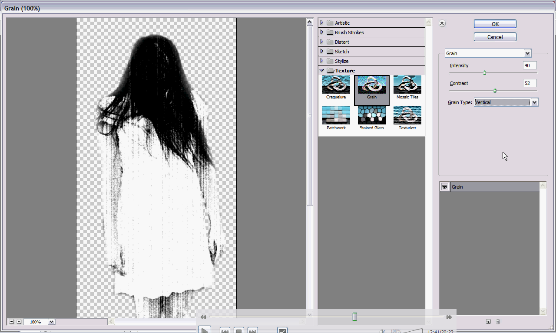Click the Sketch folder label
556x333 pixels.
342,52
